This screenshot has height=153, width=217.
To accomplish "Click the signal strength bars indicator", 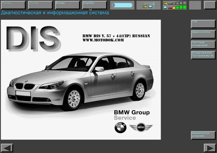I will click(x=175, y=5).
